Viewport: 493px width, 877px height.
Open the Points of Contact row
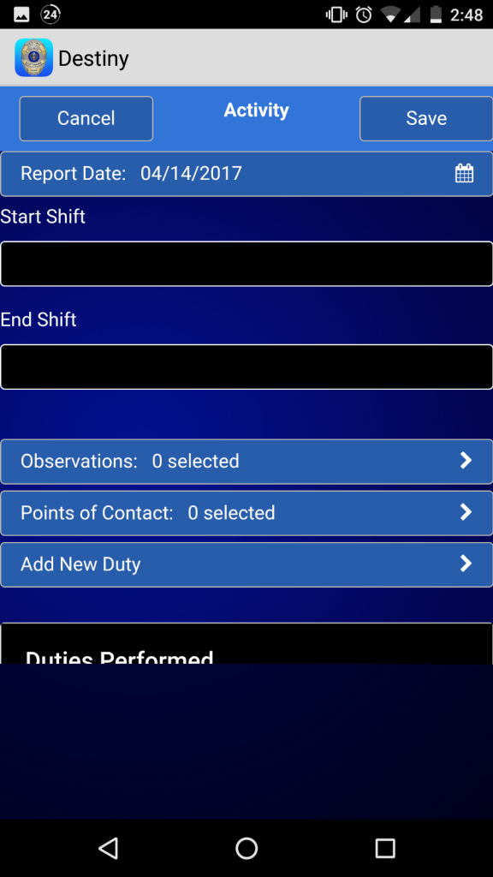click(246, 513)
